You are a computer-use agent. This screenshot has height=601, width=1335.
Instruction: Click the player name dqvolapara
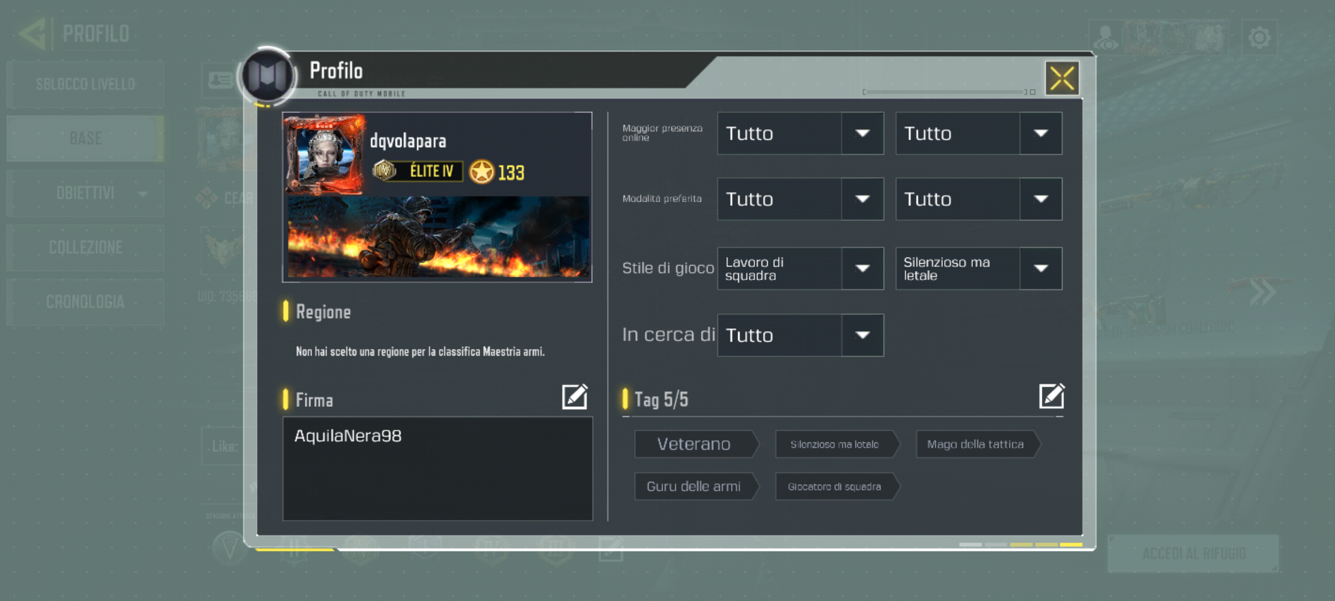(408, 141)
